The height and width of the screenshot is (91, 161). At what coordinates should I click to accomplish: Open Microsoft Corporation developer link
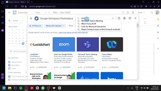(x=85, y=56)
